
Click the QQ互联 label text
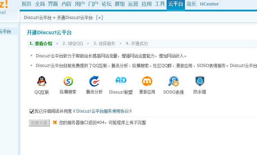(42, 92)
